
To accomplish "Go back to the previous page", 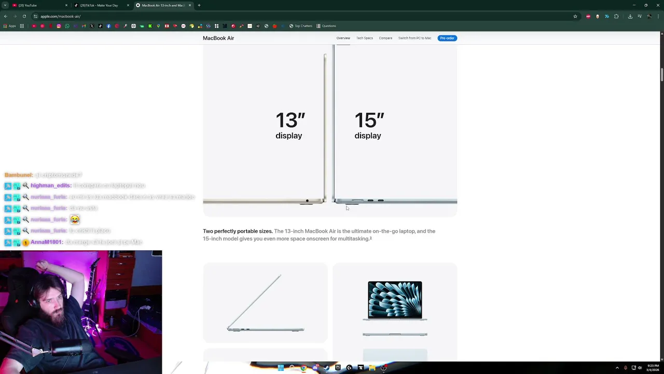I will pyautogui.click(x=6, y=16).
